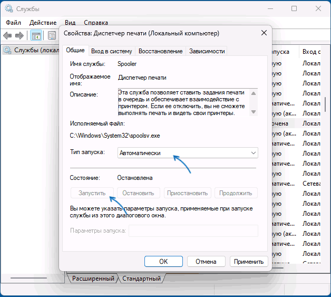
Task: Click the Services list vertical scrollbar thumb
Action: click(325, 104)
